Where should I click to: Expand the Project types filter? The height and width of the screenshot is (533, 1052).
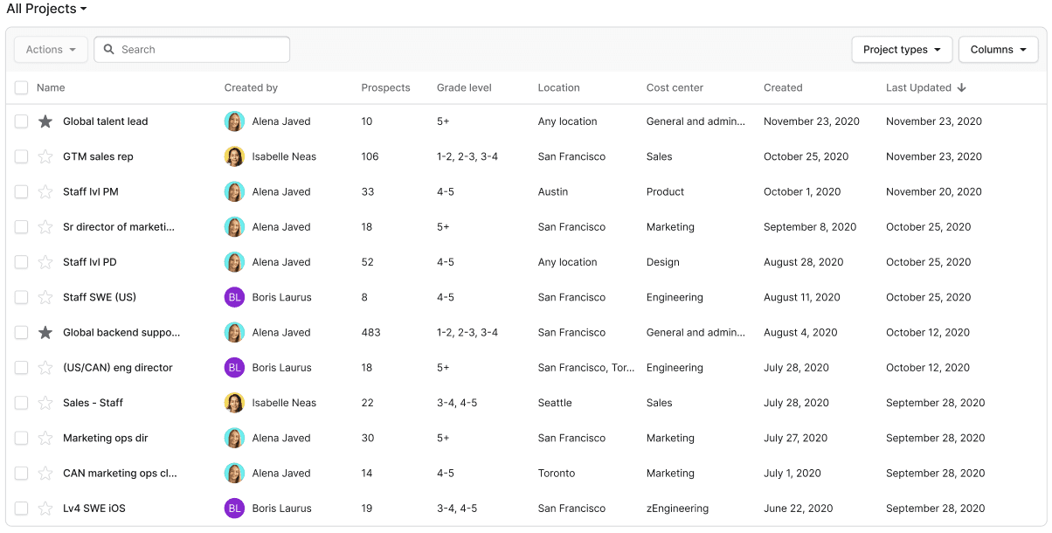tap(902, 50)
